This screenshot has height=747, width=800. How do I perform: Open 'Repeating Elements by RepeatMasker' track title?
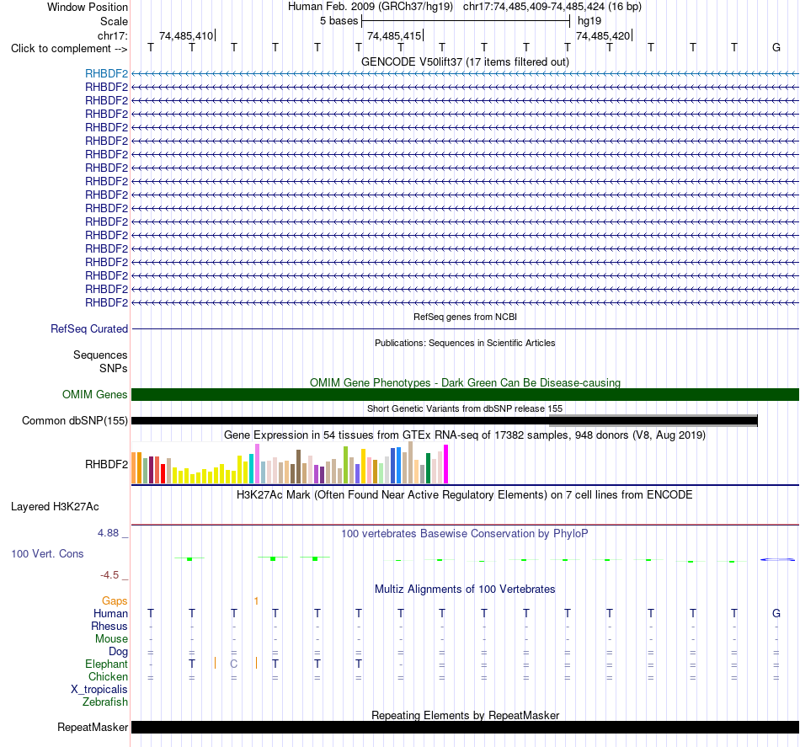point(465,715)
